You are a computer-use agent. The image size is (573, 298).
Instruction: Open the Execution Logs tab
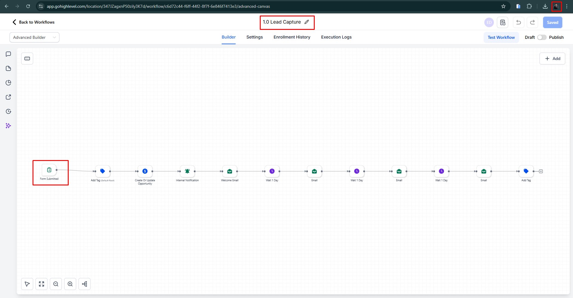(337, 37)
